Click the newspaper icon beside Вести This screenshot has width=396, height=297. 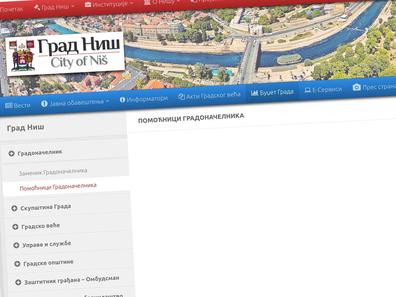pyautogui.click(x=9, y=106)
